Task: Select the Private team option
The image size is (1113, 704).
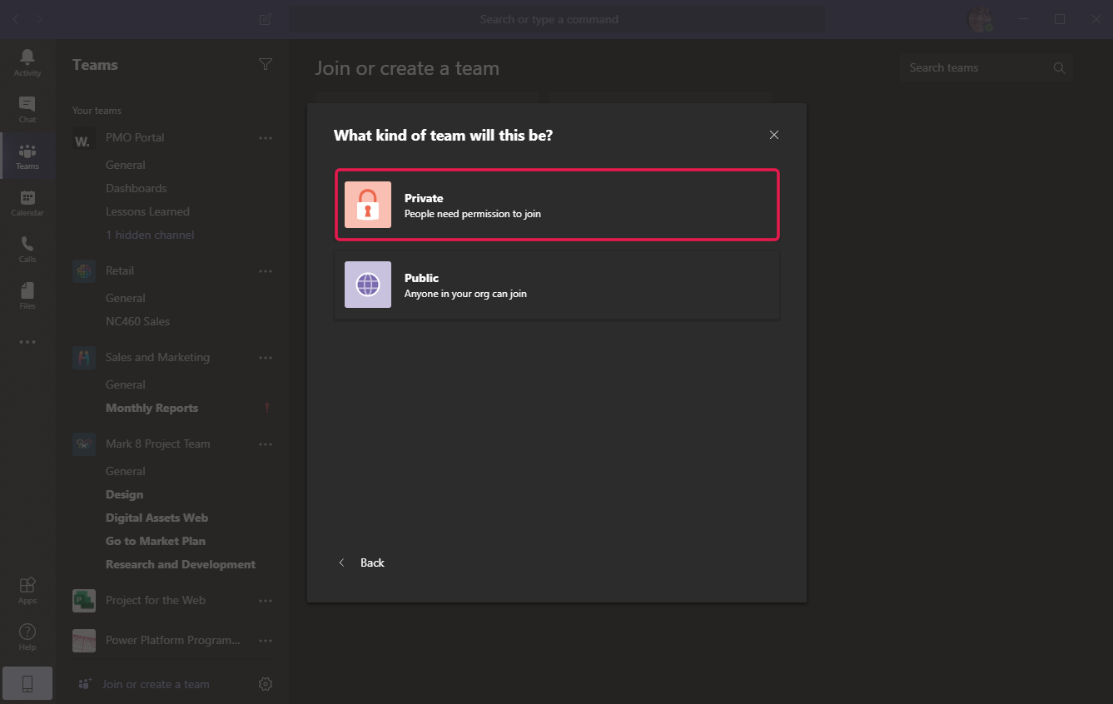Action: (557, 205)
